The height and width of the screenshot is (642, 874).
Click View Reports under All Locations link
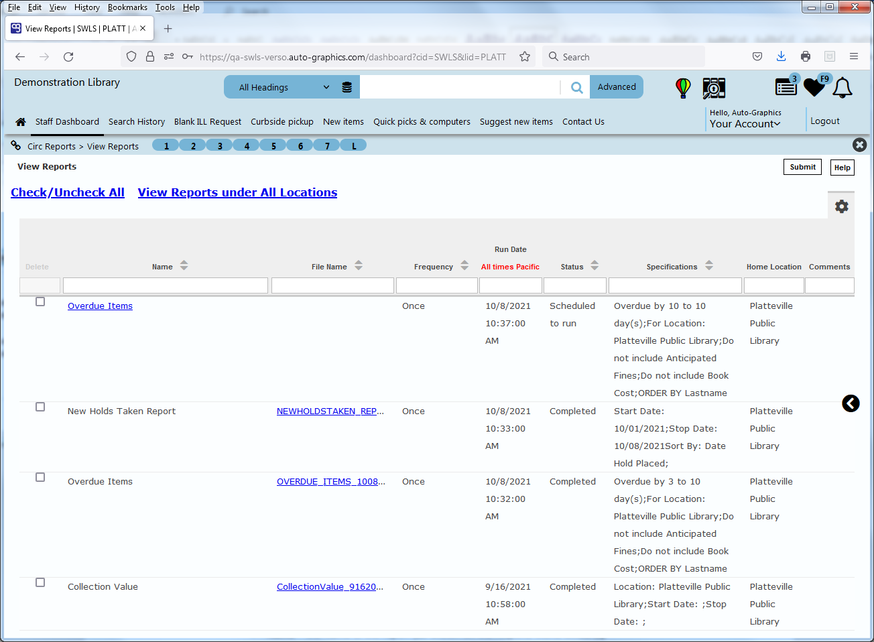tap(237, 192)
